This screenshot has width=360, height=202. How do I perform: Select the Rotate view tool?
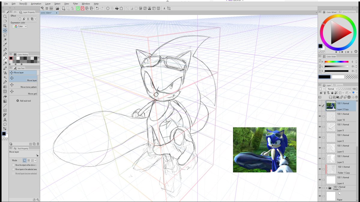coord(5,21)
